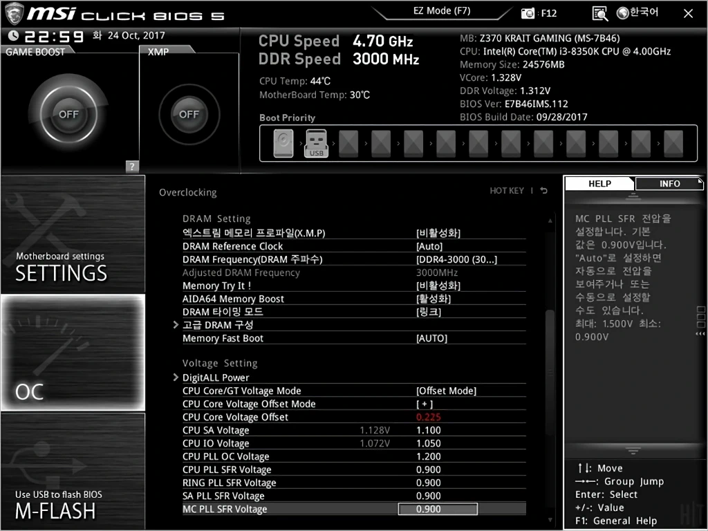Click the Adjusted DRAM Frequency row
708x531 pixels.
(x=354, y=272)
